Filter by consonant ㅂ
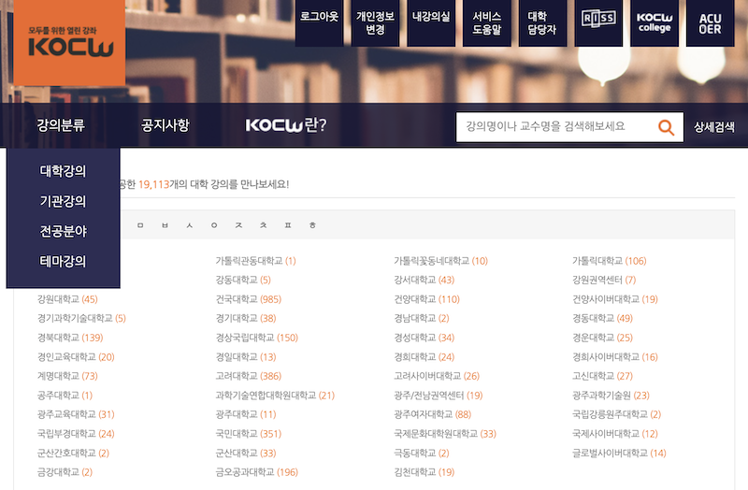This screenshot has height=490, width=748. 165,225
